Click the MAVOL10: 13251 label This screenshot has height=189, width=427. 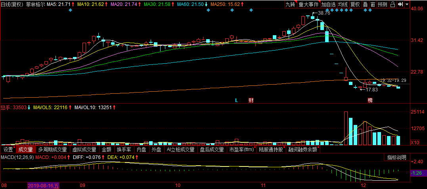pyautogui.click(x=93, y=107)
